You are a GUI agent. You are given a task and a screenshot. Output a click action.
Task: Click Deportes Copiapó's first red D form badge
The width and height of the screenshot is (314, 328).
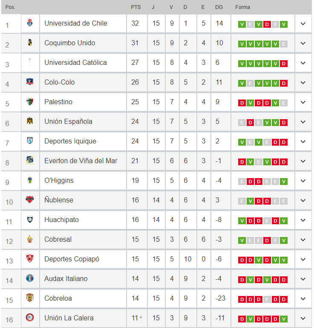coord(242,260)
